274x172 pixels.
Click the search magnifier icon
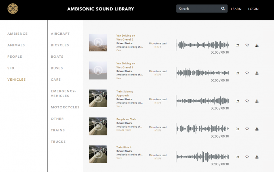(223, 9)
